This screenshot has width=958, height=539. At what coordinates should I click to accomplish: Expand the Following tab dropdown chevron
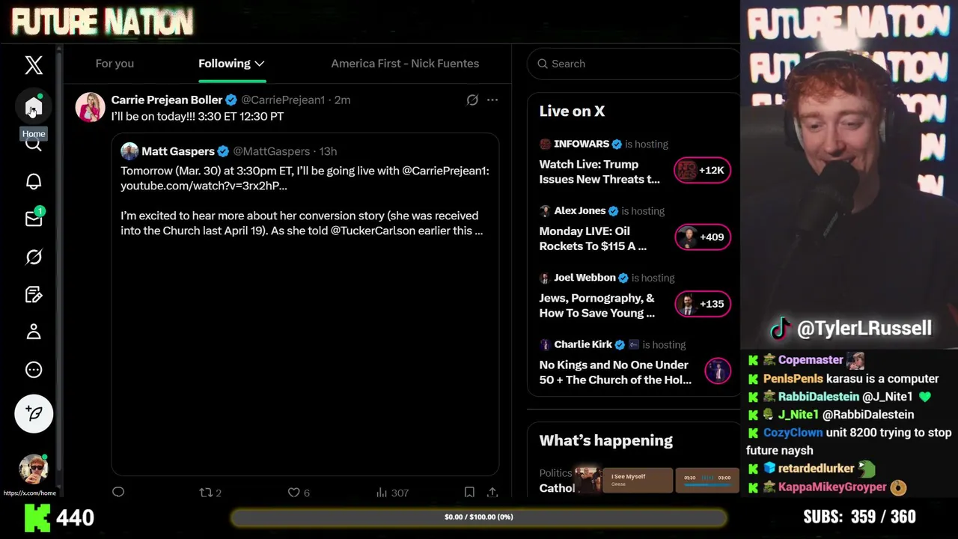259,64
